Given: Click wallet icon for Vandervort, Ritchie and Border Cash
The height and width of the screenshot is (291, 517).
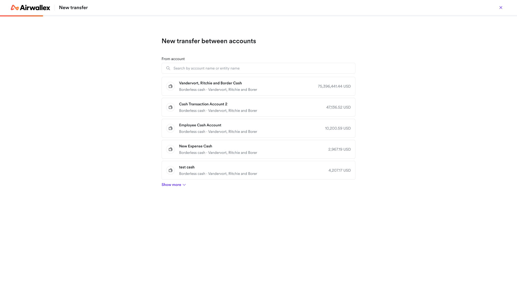Looking at the screenshot, I should pos(171,86).
